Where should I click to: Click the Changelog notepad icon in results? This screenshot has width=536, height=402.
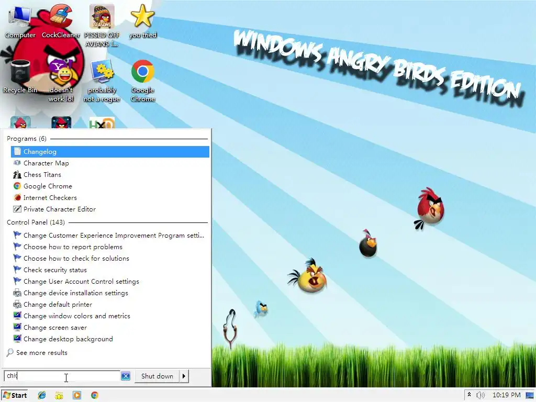point(17,151)
